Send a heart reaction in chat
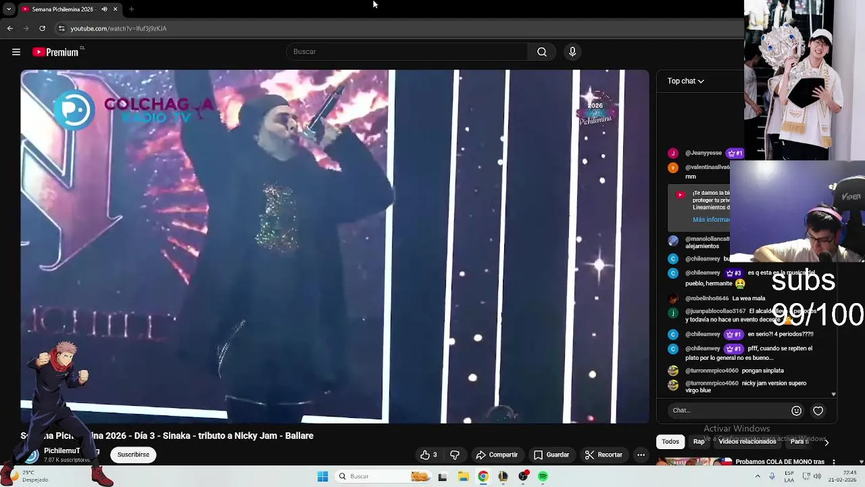This screenshot has width=865, height=487. [818, 411]
